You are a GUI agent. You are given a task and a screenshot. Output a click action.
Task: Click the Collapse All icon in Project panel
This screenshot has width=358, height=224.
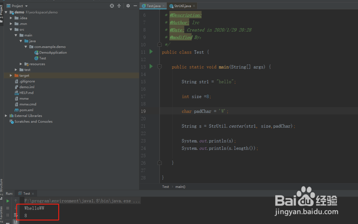(x=119, y=6)
